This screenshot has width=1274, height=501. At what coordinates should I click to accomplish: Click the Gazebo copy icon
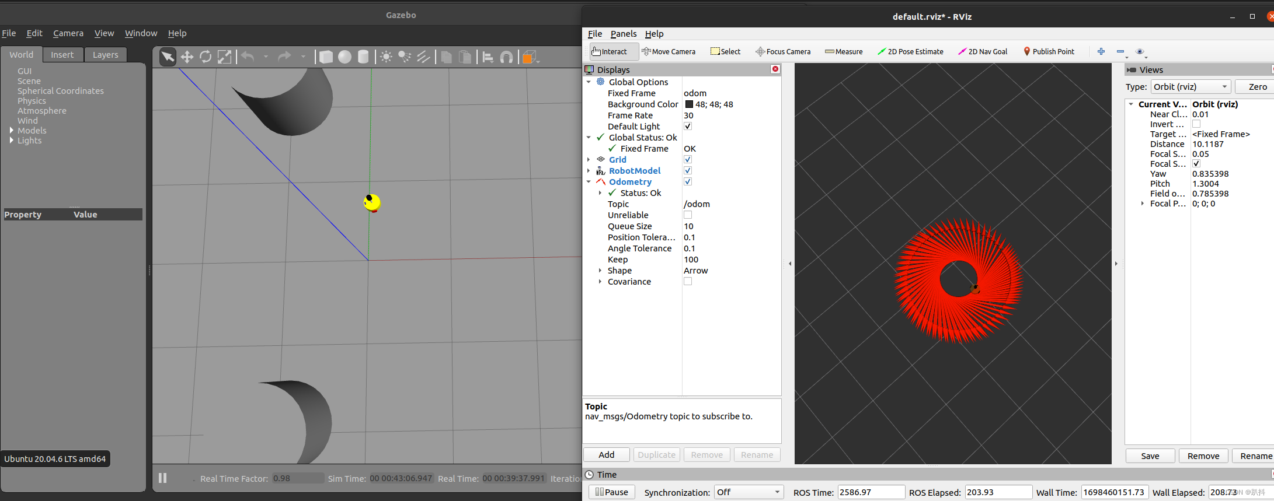coord(447,57)
